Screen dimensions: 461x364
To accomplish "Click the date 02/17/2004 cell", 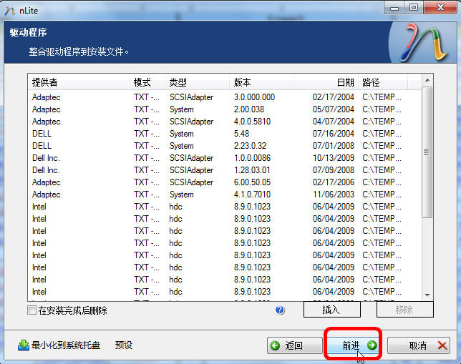I will pyautogui.click(x=333, y=97).
